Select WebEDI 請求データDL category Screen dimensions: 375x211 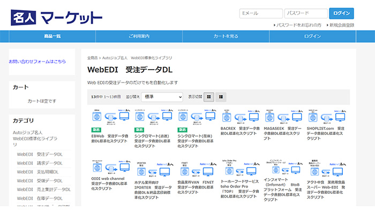point(40,163)
